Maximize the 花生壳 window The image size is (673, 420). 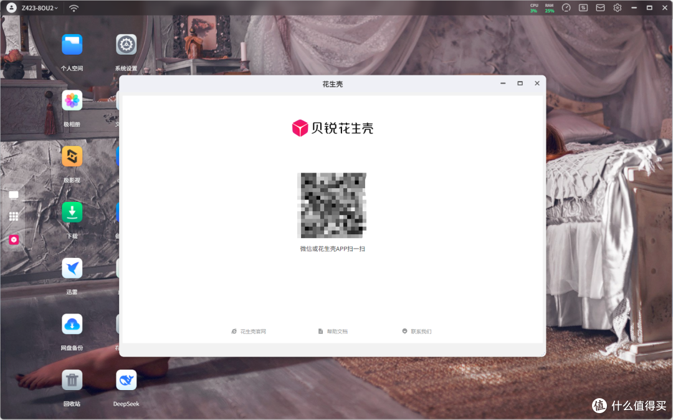pos(520,84)
